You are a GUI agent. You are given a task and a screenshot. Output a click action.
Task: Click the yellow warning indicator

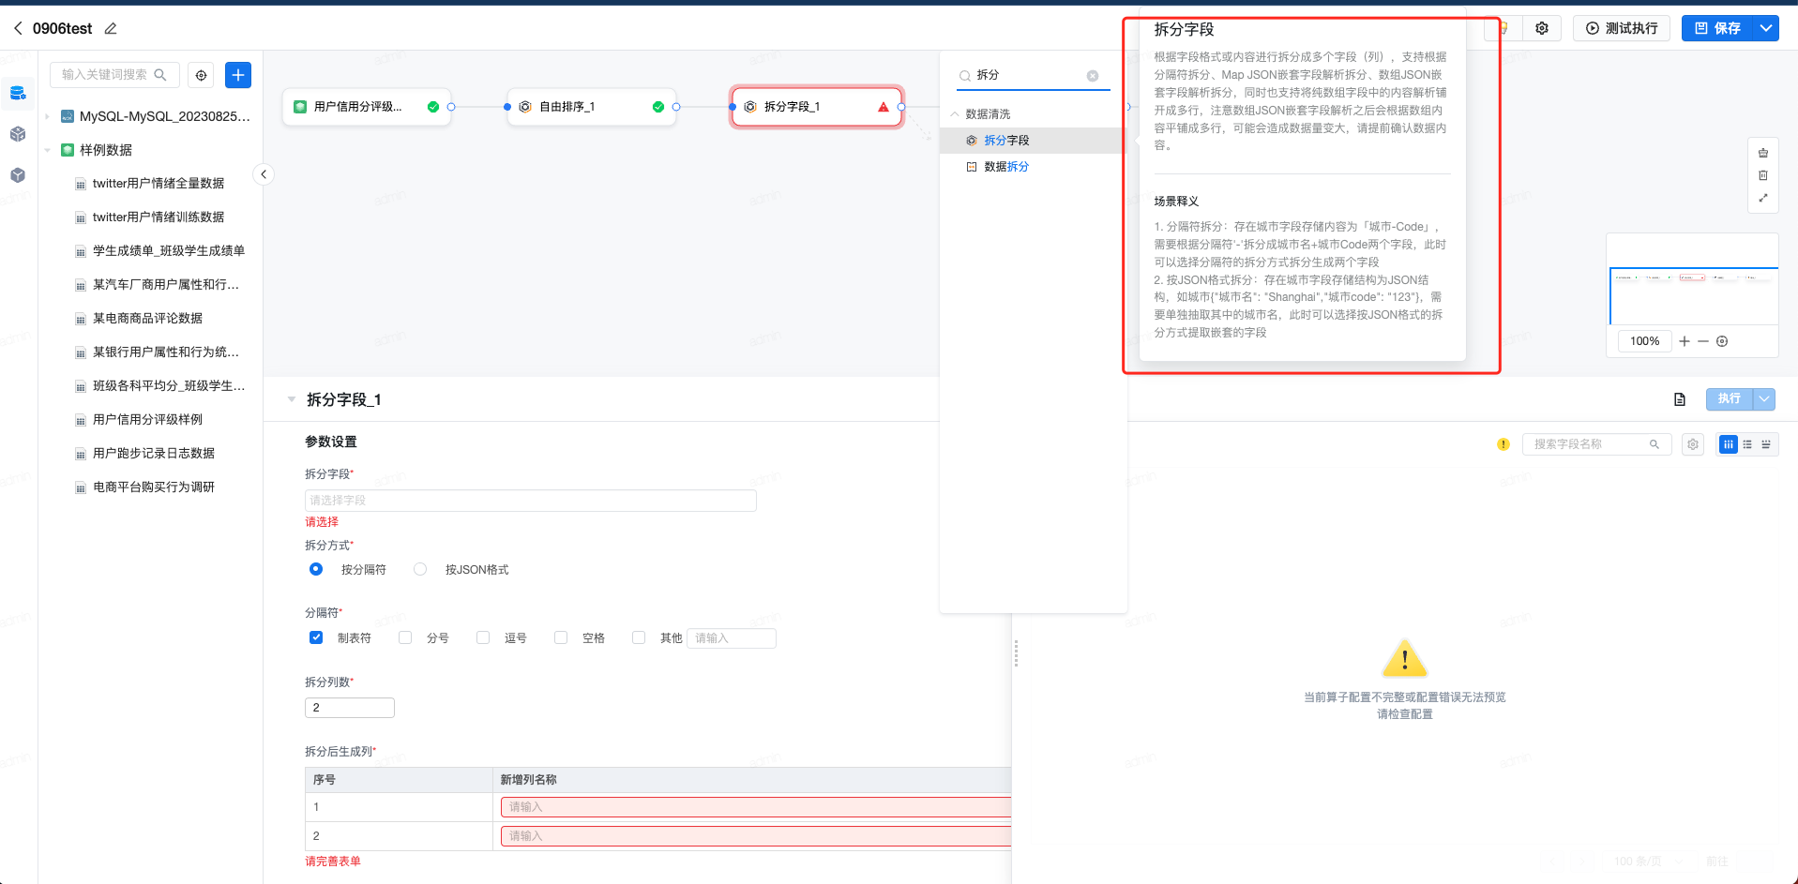tap(1503, 444)
